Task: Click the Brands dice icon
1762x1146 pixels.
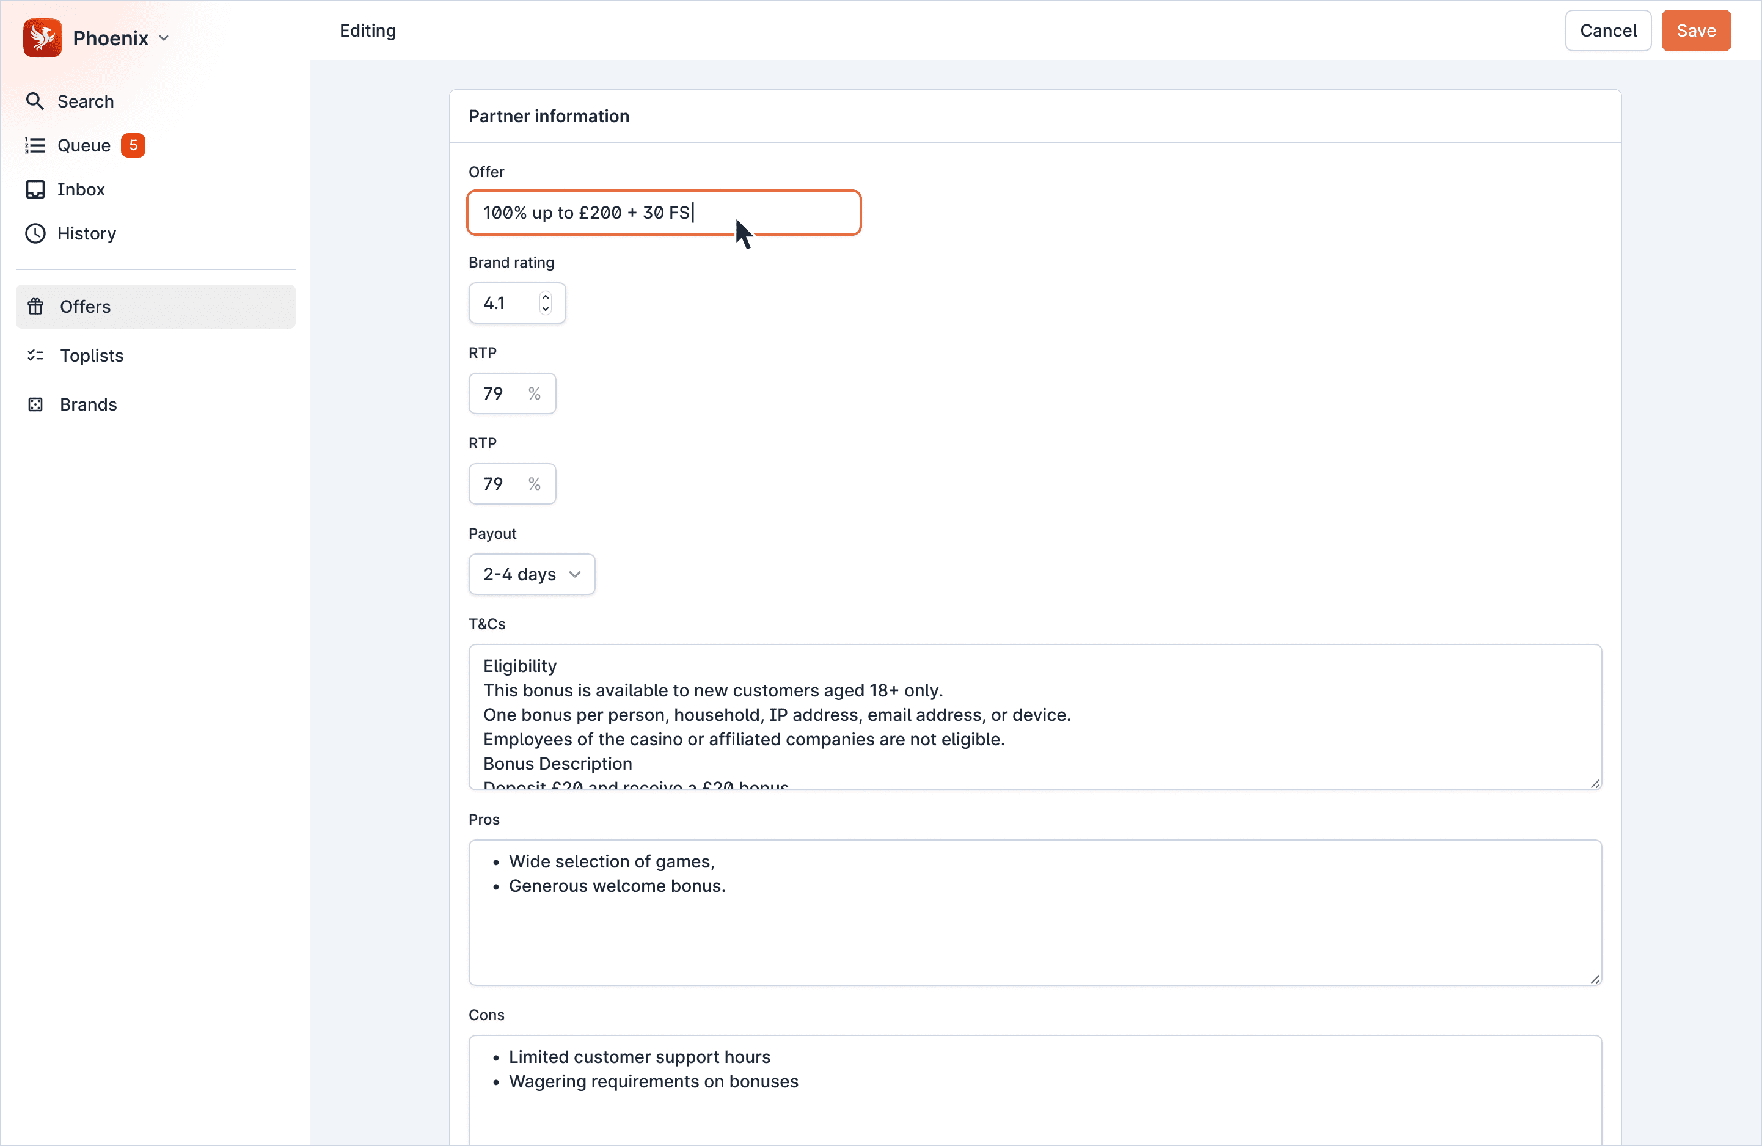Action: 35,404
